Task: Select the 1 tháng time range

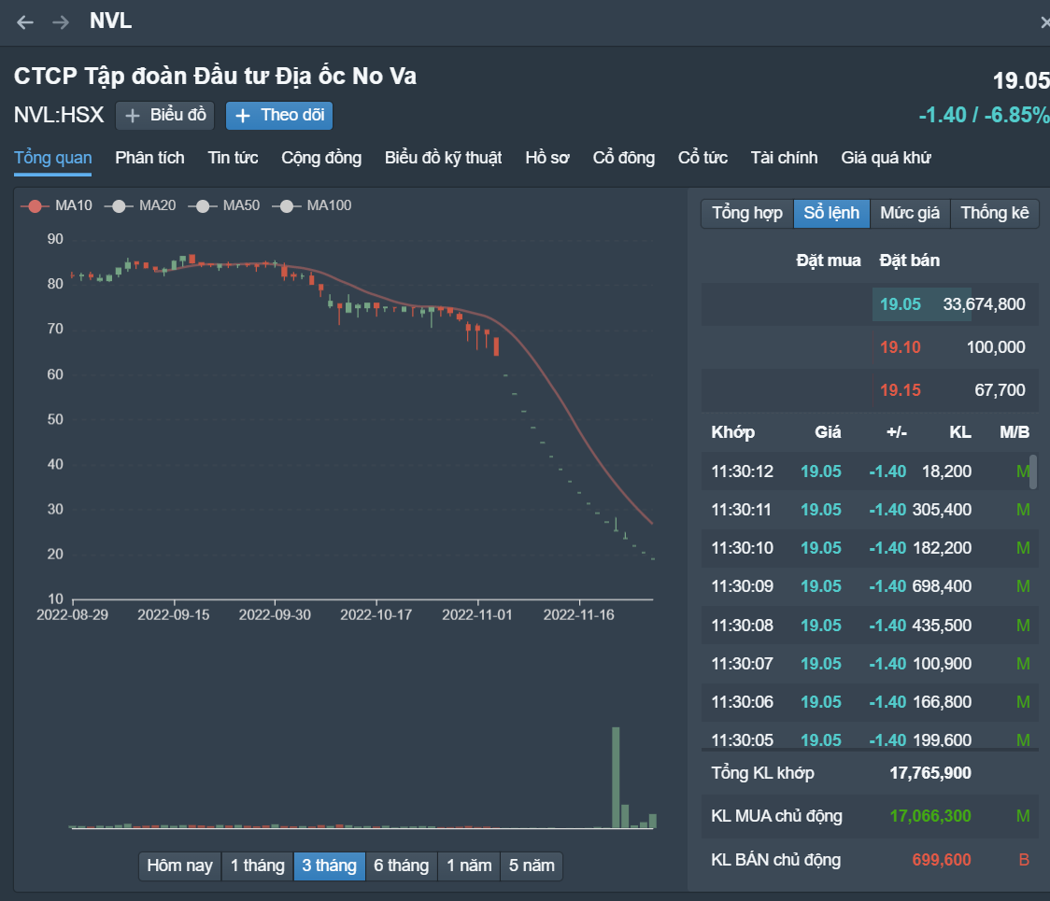Action: [x=257, y=866]
